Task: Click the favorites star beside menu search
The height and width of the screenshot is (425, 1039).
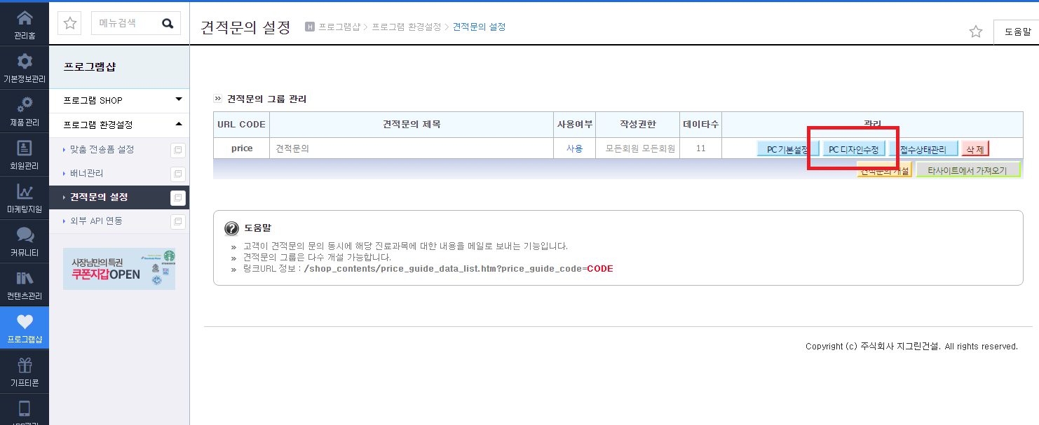Action: (x=70, y=23)
